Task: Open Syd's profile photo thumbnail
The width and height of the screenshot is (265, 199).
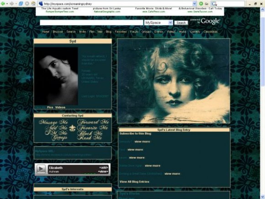Action: click(x=56, y=76)
